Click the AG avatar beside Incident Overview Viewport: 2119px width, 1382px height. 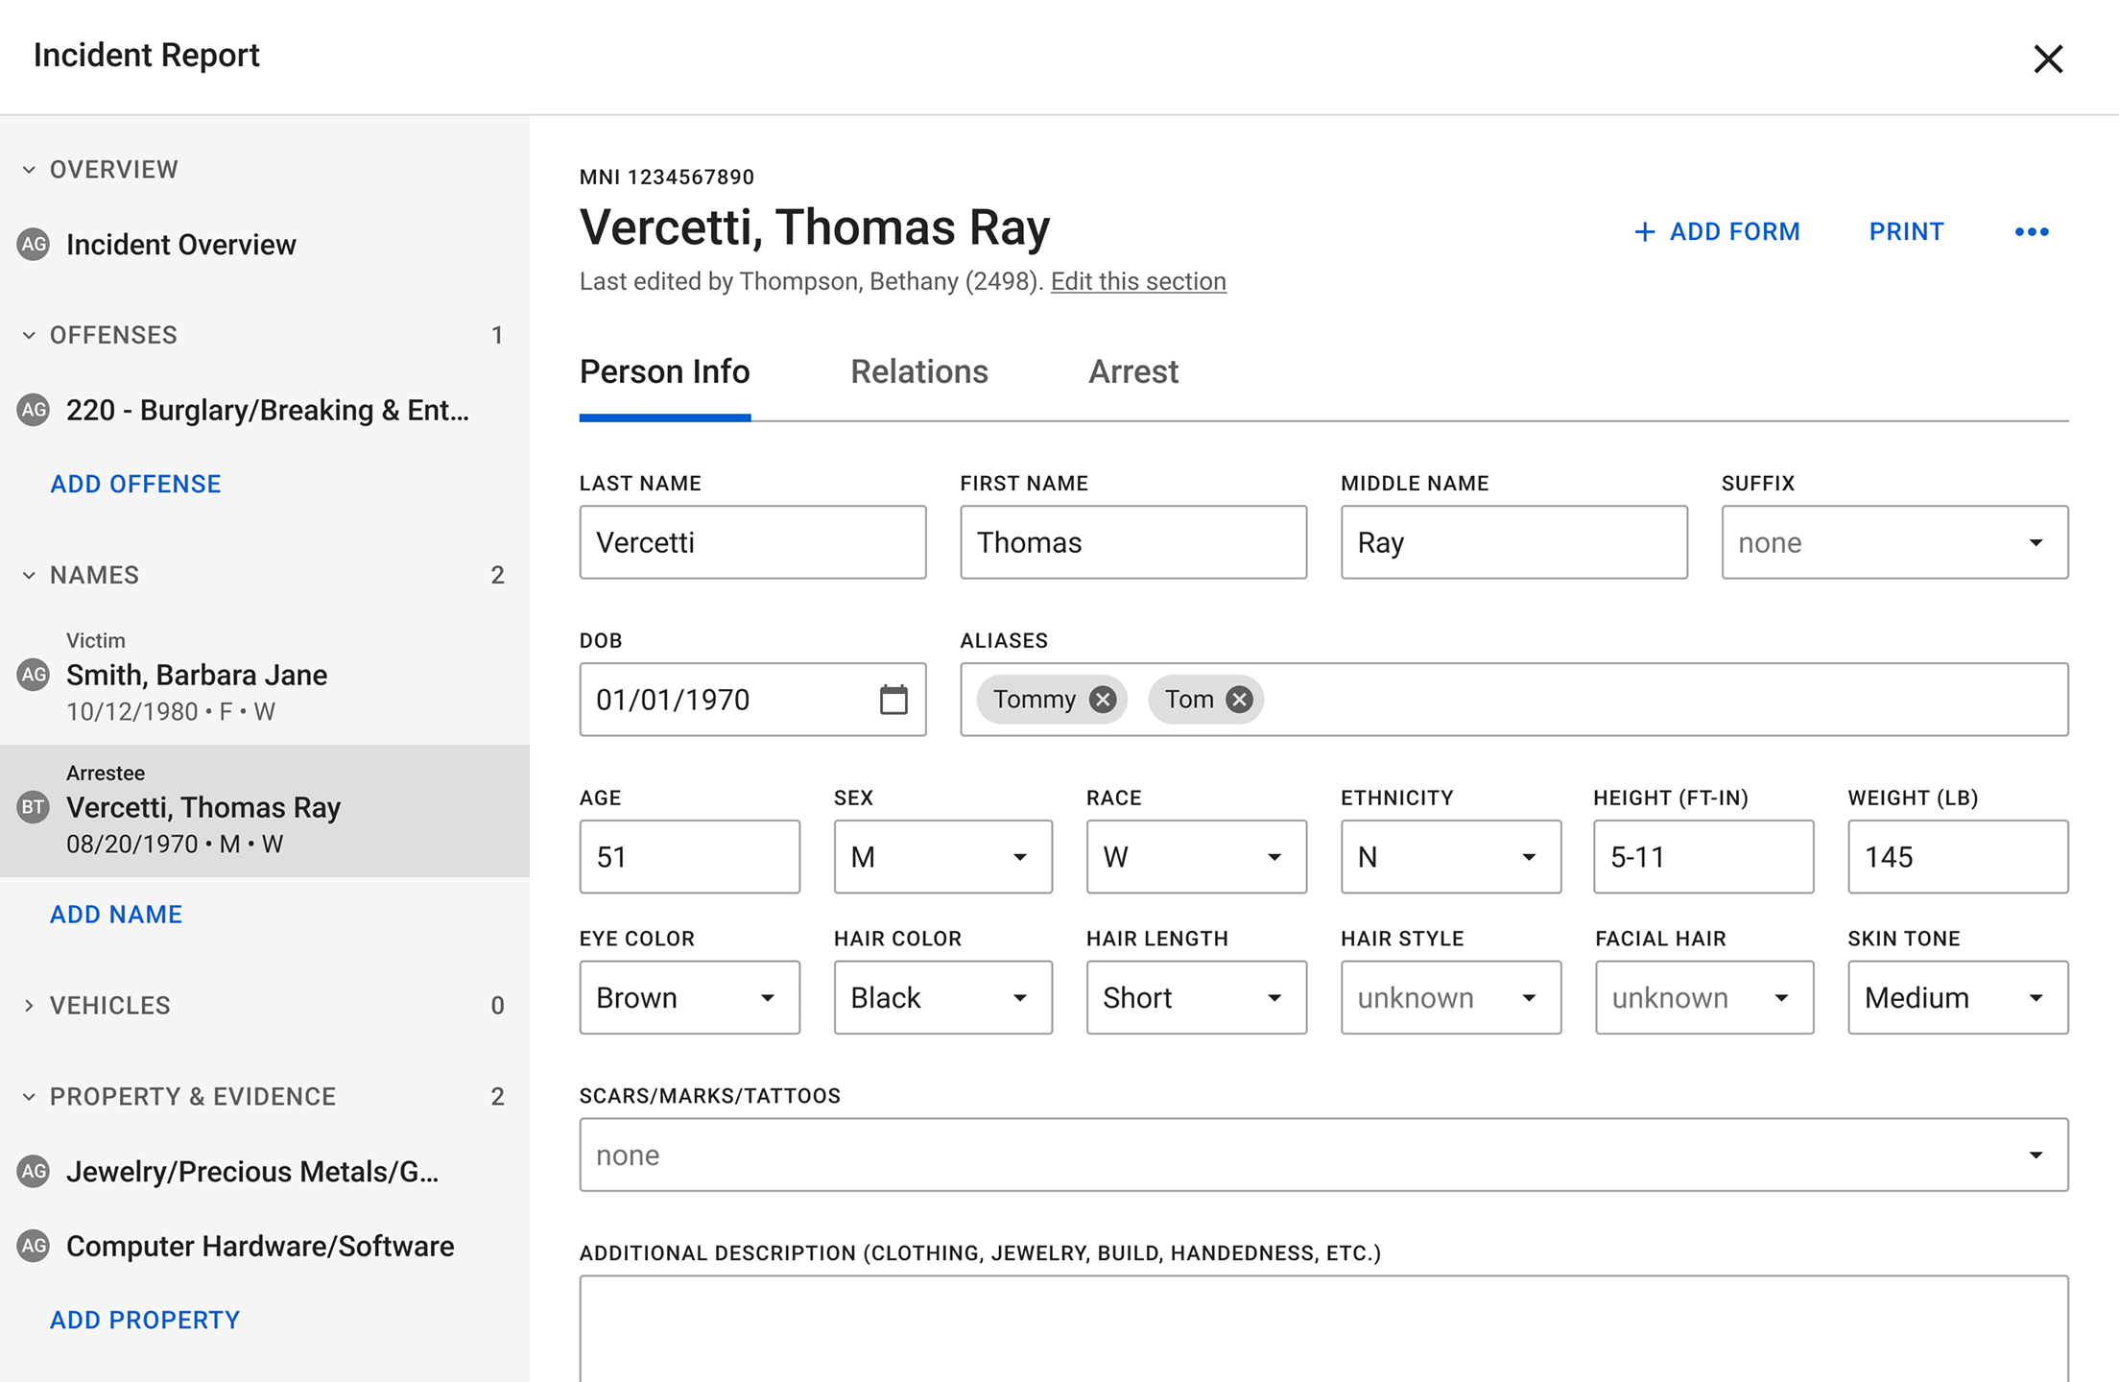point(34,245)
